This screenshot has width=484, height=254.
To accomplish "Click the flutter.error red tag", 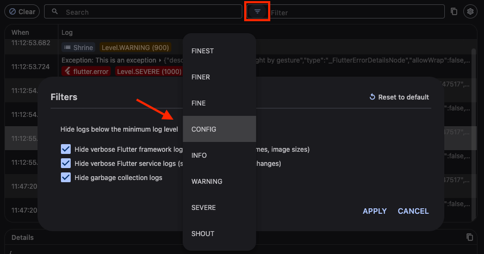I will click(86, 71).
